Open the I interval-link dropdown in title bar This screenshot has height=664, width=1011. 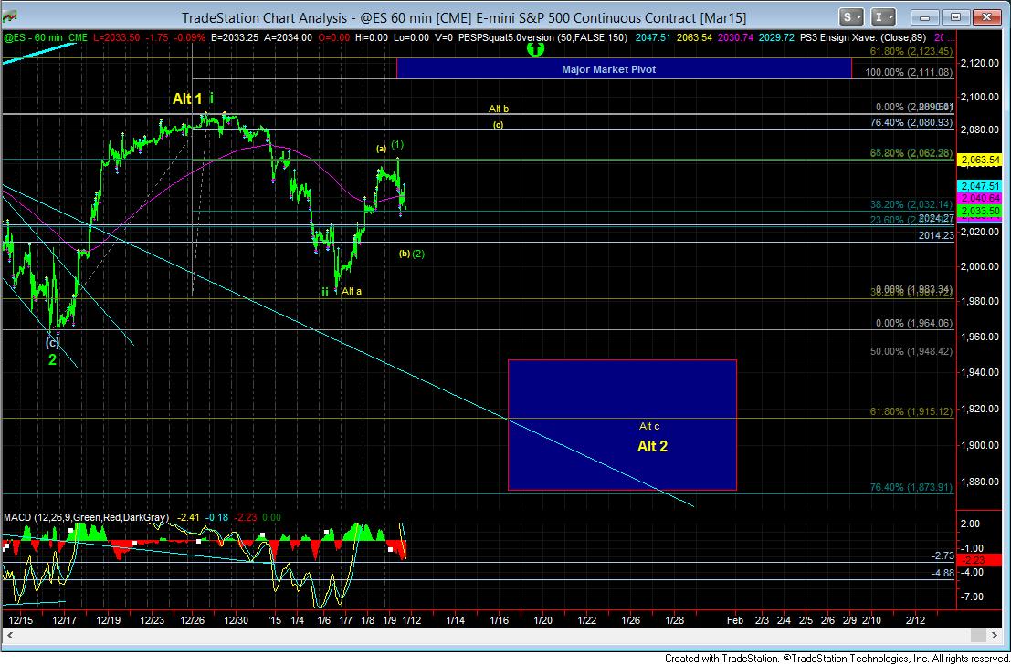[883, 16]
